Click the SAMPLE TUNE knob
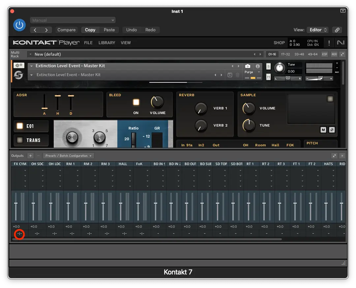This screenshot has height=288, width=356. click(x=249, y=125)
